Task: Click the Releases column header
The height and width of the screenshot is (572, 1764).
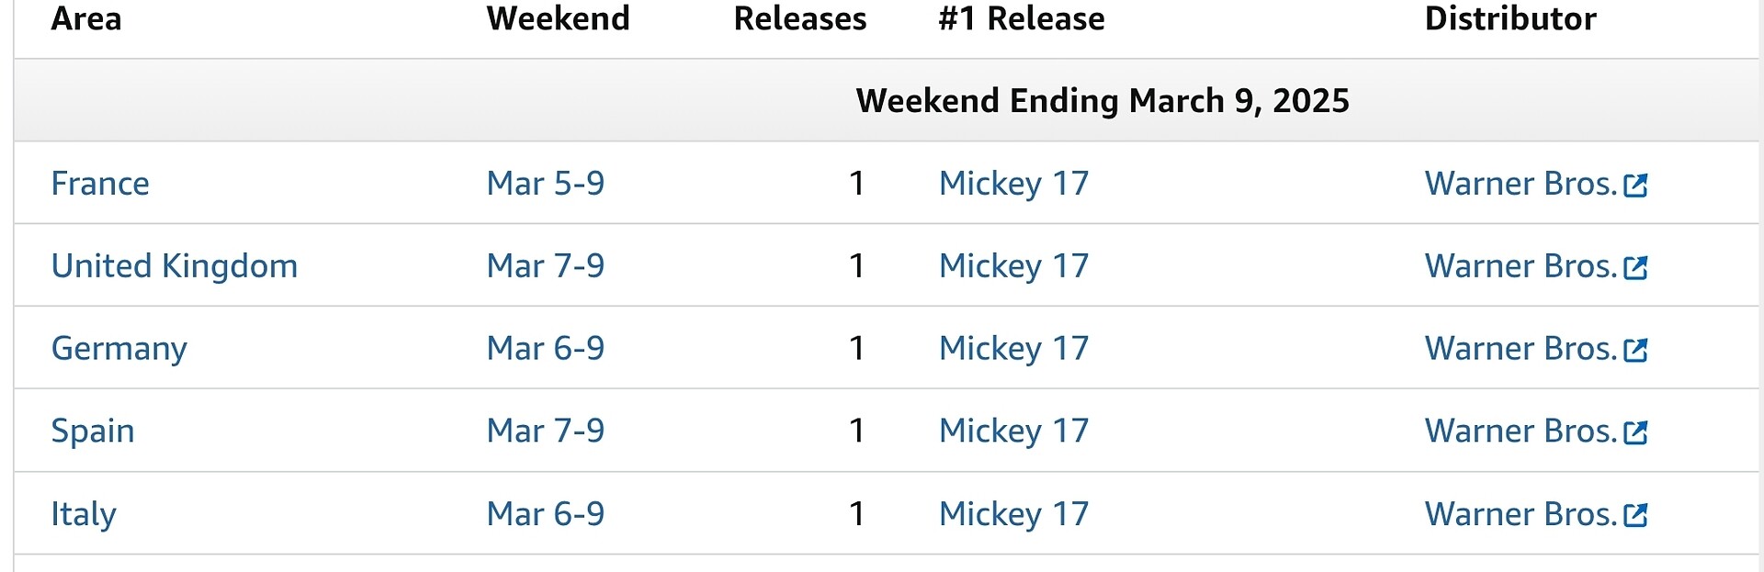Action: pos(799,18)
